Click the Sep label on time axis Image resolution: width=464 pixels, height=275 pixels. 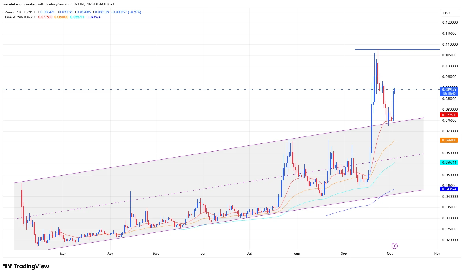pos(344,254)
